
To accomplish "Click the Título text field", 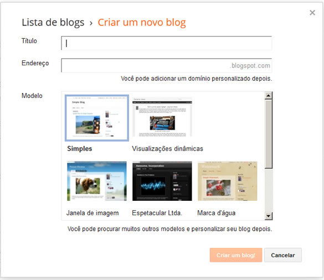I will pyautogui.click(x=167, y=43).
